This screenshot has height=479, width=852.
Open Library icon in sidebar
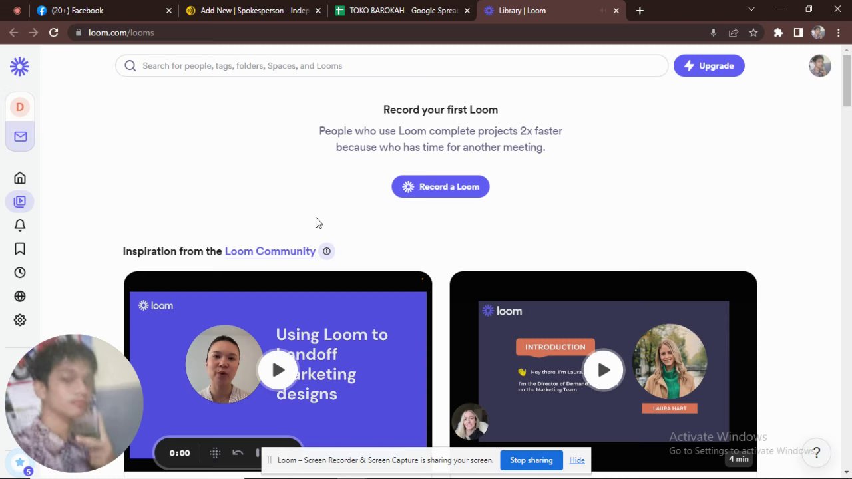point(20,201)
